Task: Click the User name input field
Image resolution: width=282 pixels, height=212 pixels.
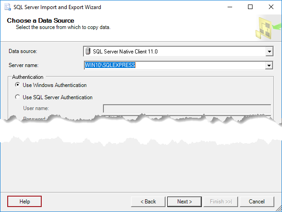Action: (x=187, y=109)
